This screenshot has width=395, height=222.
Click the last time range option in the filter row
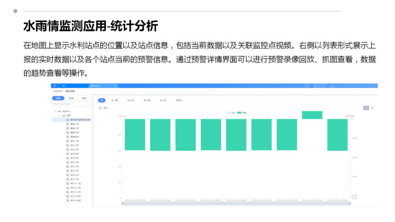click(x=179, y=100)
